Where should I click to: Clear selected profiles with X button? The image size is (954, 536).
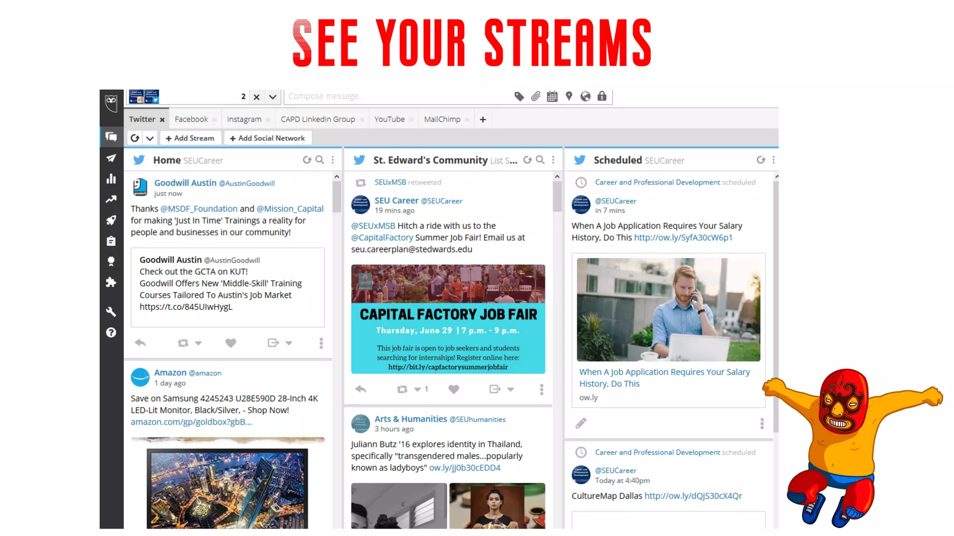[x=256, y=97]
